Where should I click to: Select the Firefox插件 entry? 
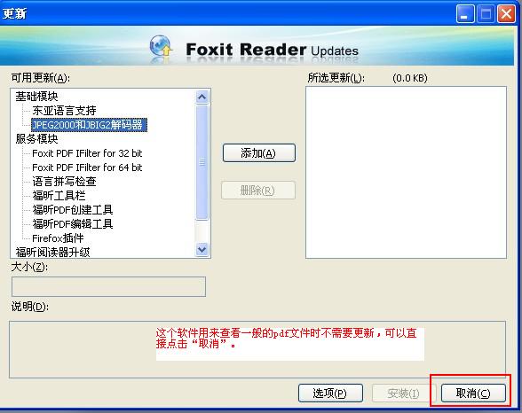(58, 238)
